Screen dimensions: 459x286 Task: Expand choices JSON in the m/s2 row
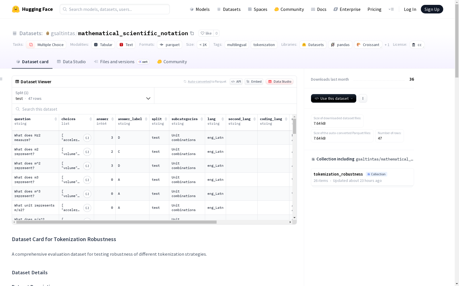[x=87, y=208]
